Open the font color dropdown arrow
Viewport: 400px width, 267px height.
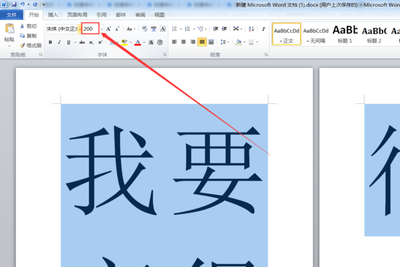(144, 43)
